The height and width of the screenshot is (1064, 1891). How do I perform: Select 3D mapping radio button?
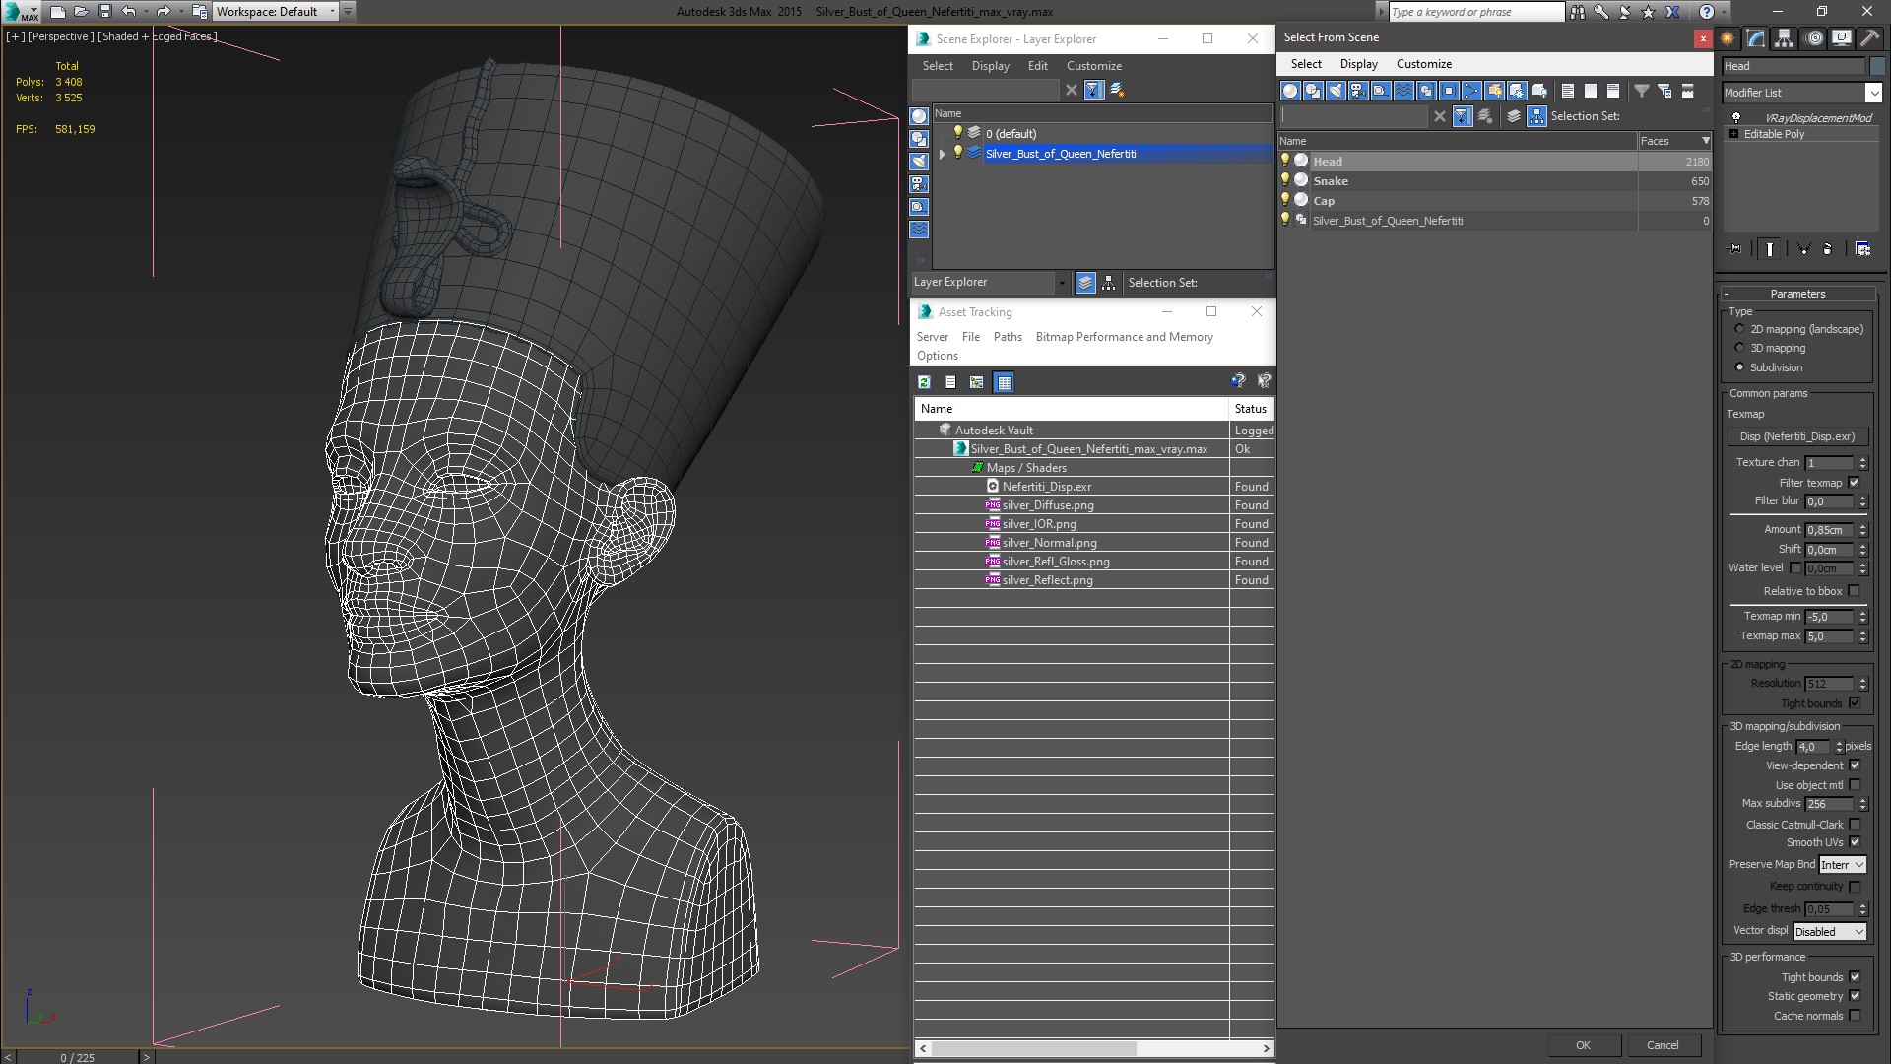click(1739, 348)
